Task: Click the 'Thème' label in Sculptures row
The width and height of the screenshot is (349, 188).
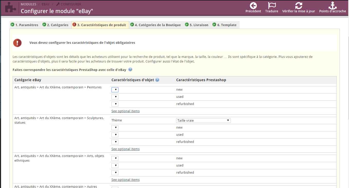Action: click(117, 120)
